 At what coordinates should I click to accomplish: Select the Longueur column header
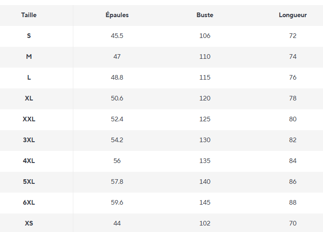coord(293,15)
